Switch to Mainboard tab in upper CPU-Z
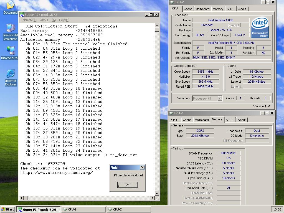 pos(202,9)
